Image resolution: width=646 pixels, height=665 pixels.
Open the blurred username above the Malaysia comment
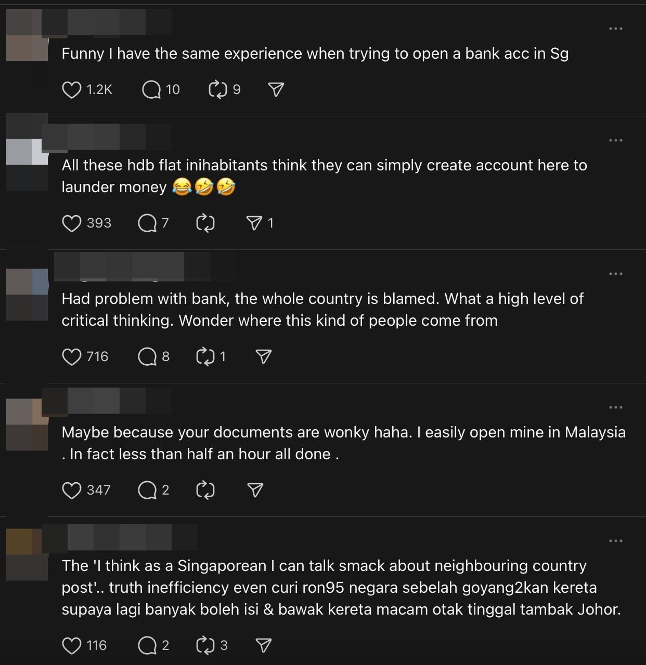[107, 400]
